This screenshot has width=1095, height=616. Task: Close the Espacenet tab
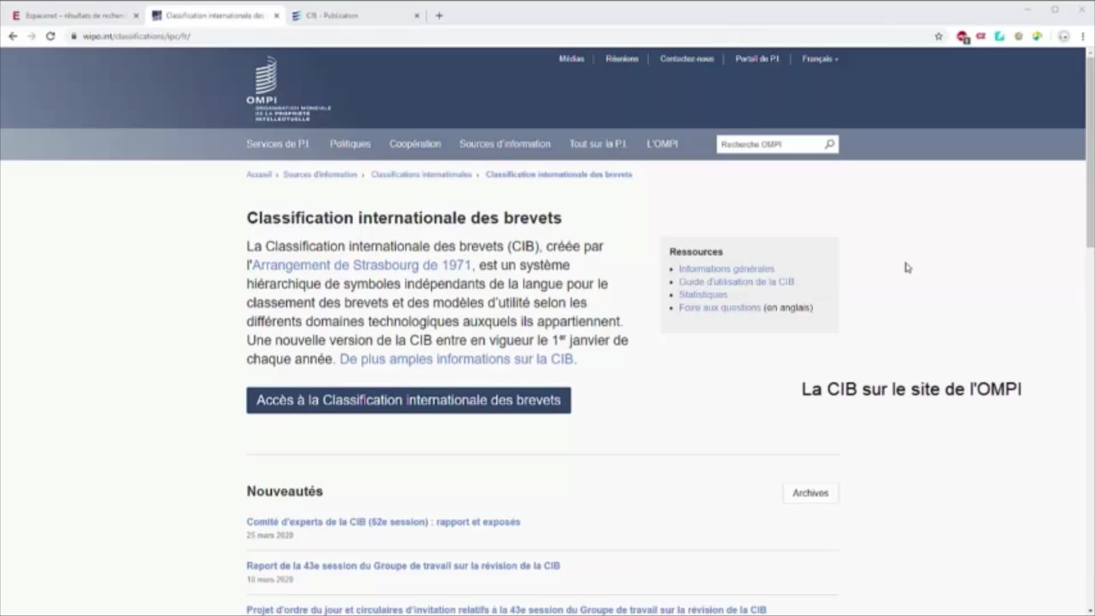coord(136,15)
